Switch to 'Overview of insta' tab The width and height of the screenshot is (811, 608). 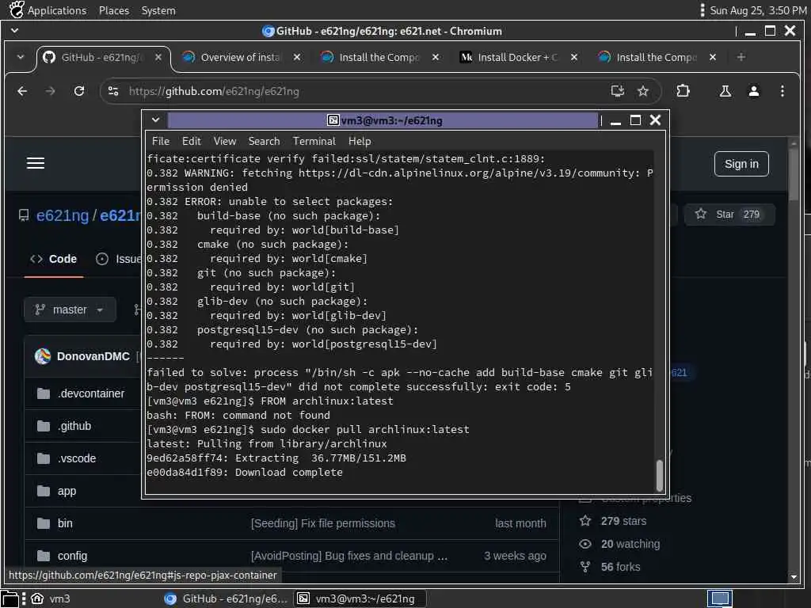[239, 57]
